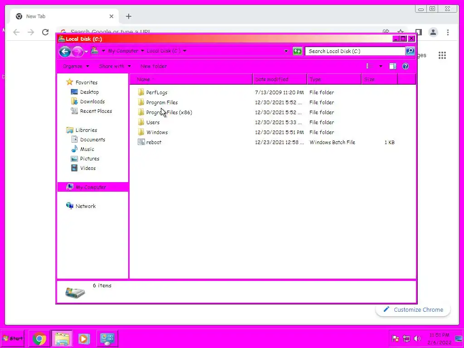
Task: Click the Action Center flag tray icon
Action: click(x=395, y=338)
